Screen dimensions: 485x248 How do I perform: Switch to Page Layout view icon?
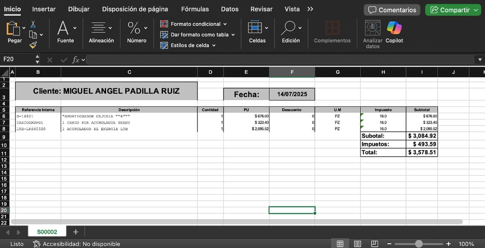[x=357, y=244]
